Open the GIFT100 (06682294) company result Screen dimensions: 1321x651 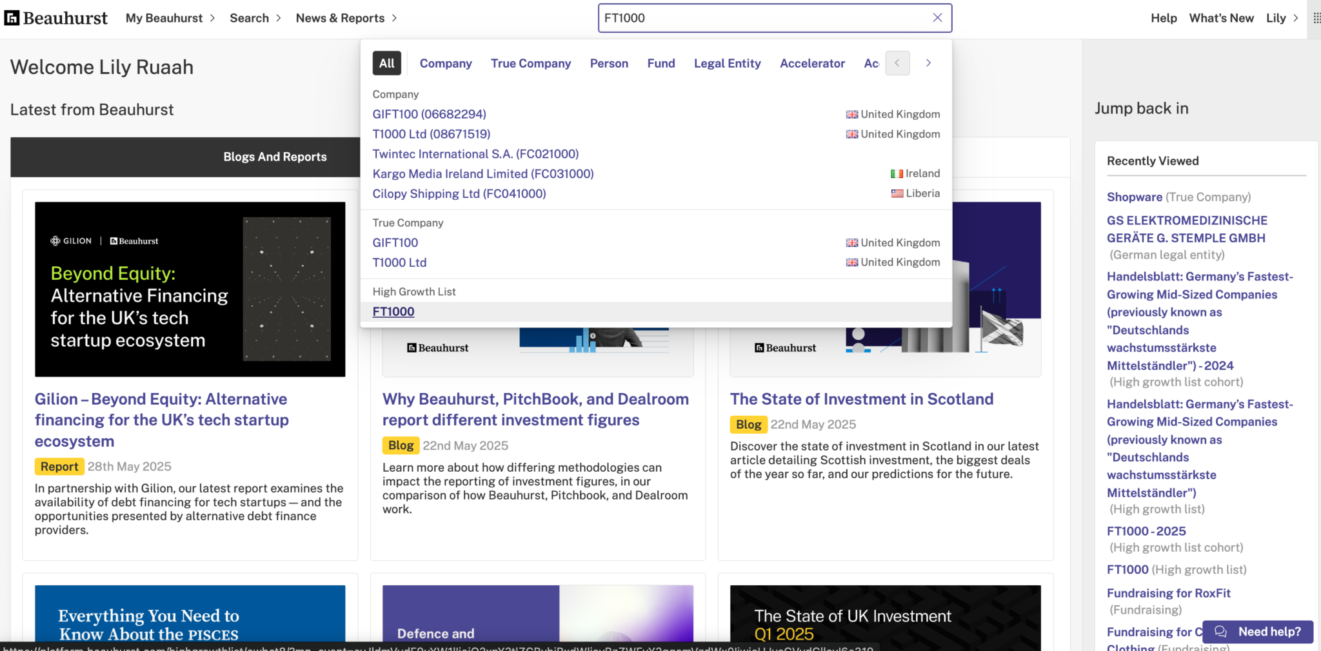pyautogui.click(x=429, y=114)
